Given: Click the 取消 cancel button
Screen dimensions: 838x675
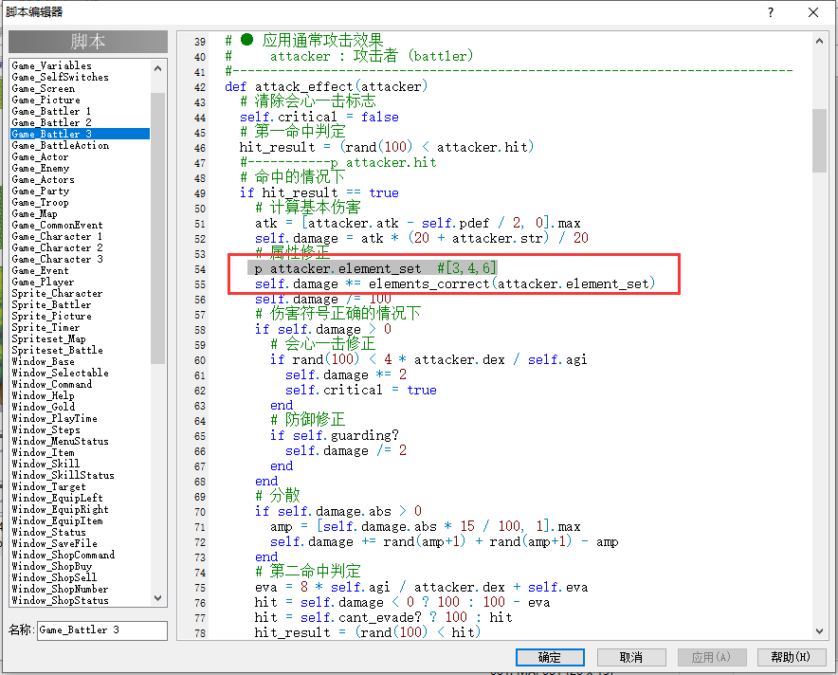Looking at the screenshot, I should pos(631,657).
